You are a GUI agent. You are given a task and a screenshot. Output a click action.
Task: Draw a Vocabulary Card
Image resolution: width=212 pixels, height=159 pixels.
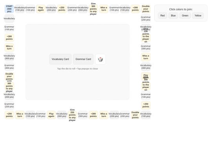coord(60,59)
